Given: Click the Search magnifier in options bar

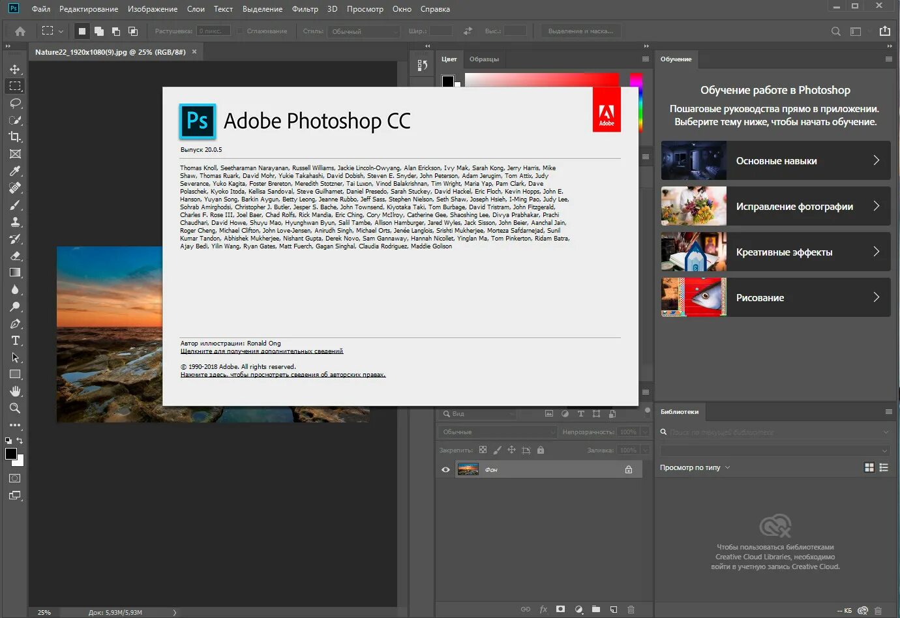Looking at the screenshot, I should tap(835, 31).
